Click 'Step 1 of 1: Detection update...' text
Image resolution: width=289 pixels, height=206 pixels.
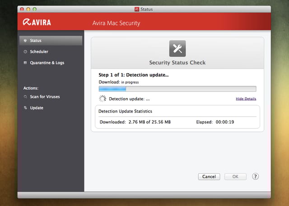[134, 75]
